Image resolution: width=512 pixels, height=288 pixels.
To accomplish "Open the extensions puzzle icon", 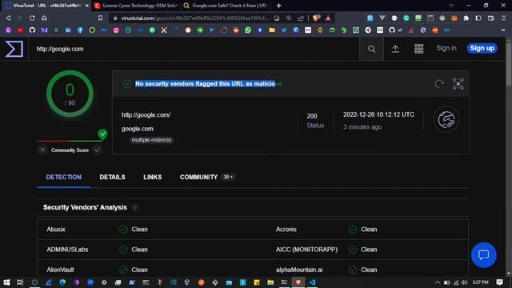I will (466, 18).
